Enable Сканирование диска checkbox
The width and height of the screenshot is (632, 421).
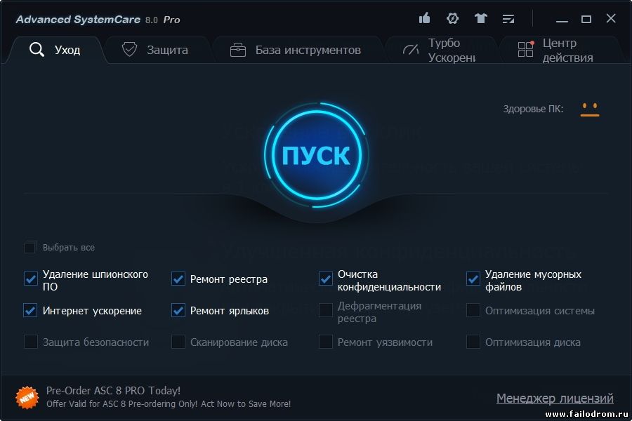(178, 342)
